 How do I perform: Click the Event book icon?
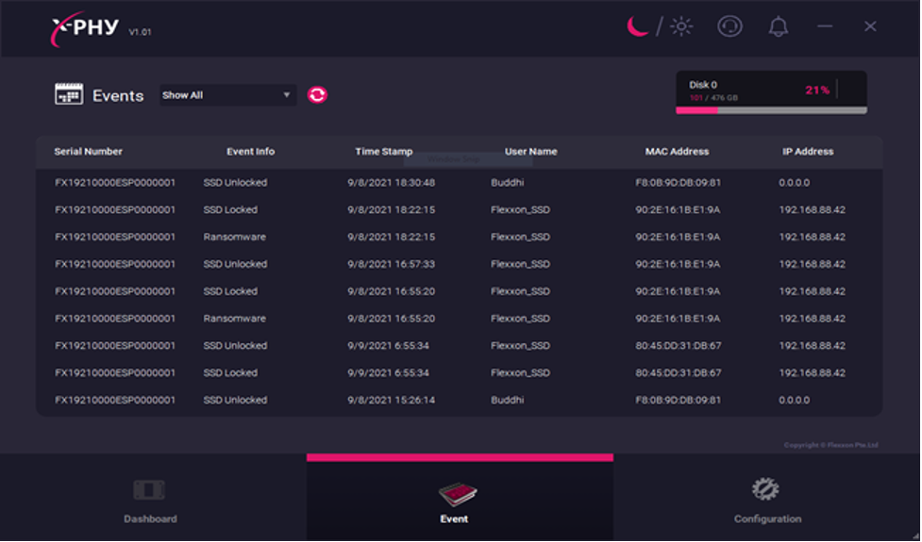coord(459,493)
